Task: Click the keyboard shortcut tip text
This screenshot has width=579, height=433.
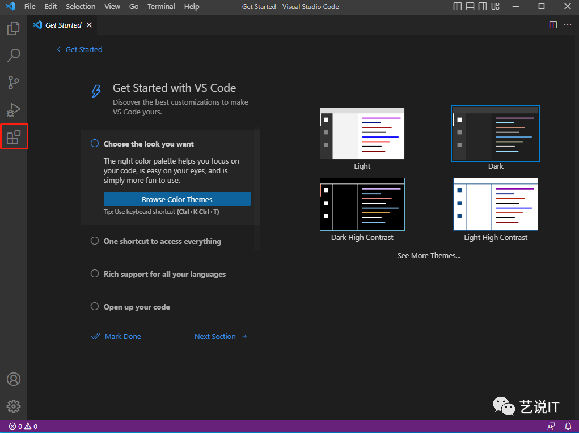Action: coord(162,212)
